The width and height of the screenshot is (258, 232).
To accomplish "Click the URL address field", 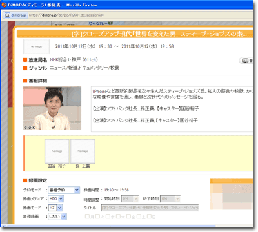I will click(x=140, y=15).
